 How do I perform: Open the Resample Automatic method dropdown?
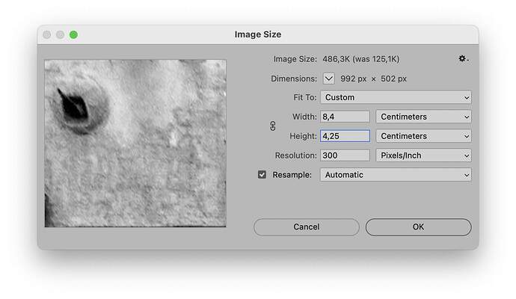pyautogui.click(x=396, y=175)
